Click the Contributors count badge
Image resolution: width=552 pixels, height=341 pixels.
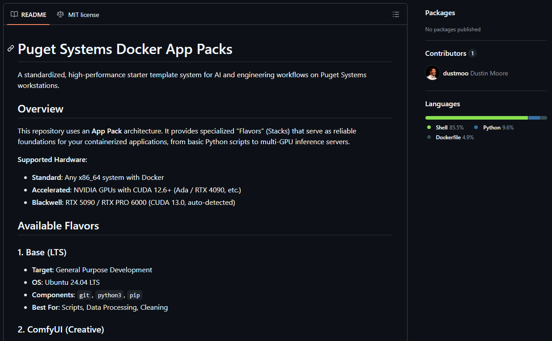472,53
